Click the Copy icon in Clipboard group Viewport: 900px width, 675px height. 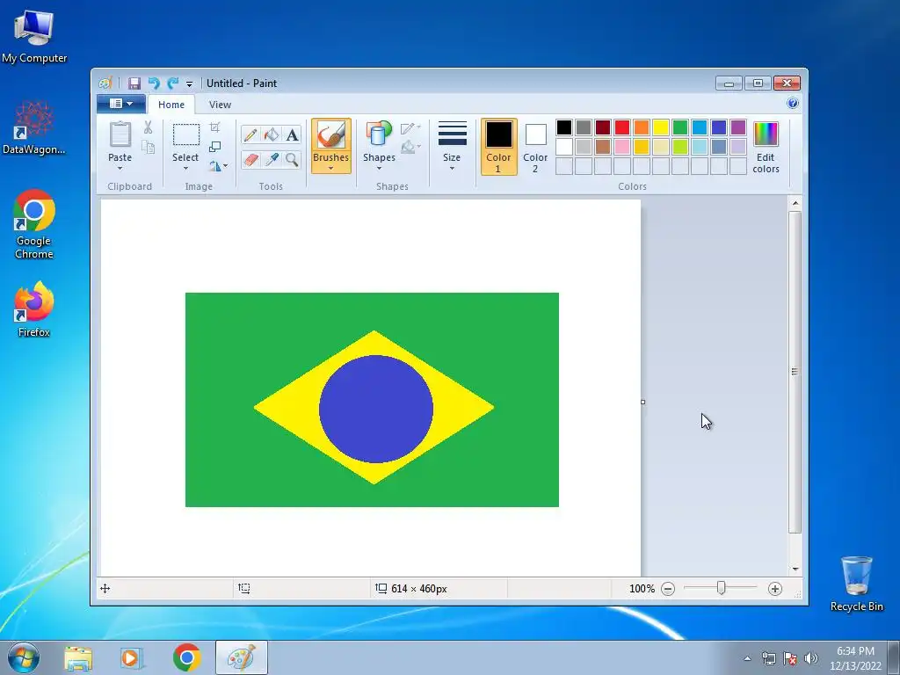[x=148, y=147]
